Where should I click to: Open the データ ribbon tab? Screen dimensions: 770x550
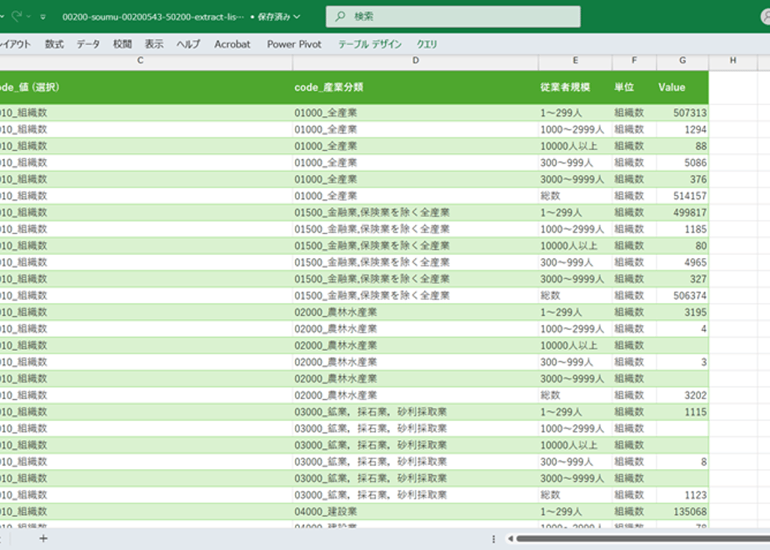click(87, 44)
